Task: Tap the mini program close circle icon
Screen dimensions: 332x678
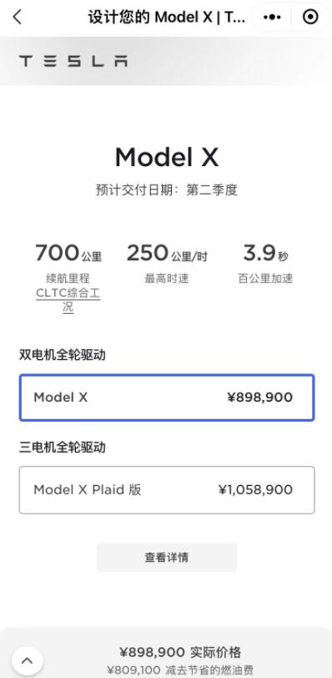Action: (x=310, y=18)
